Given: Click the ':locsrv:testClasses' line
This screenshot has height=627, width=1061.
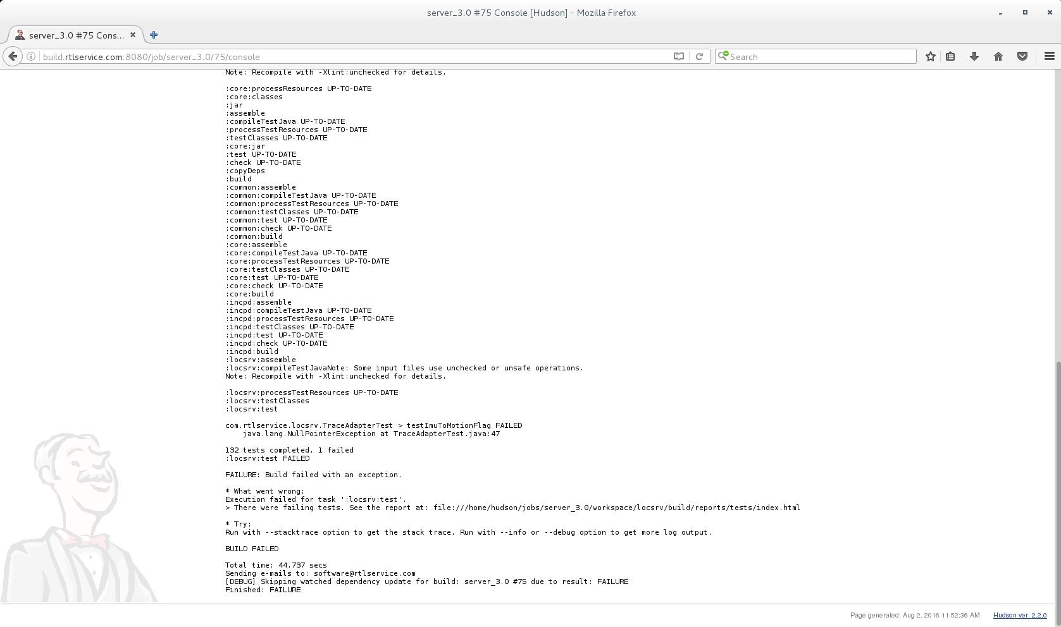Looking at the screenshot, I should pos(268,401).
